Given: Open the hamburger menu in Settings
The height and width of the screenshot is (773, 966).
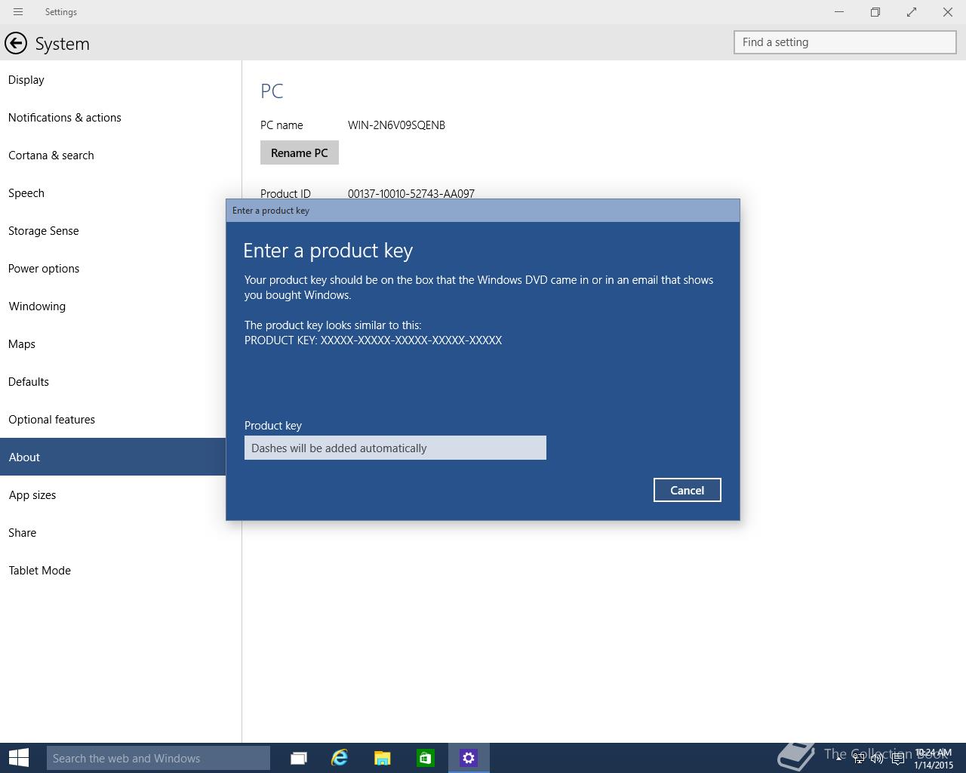Looking at the screenshot, I should click(x=18, y=12).
